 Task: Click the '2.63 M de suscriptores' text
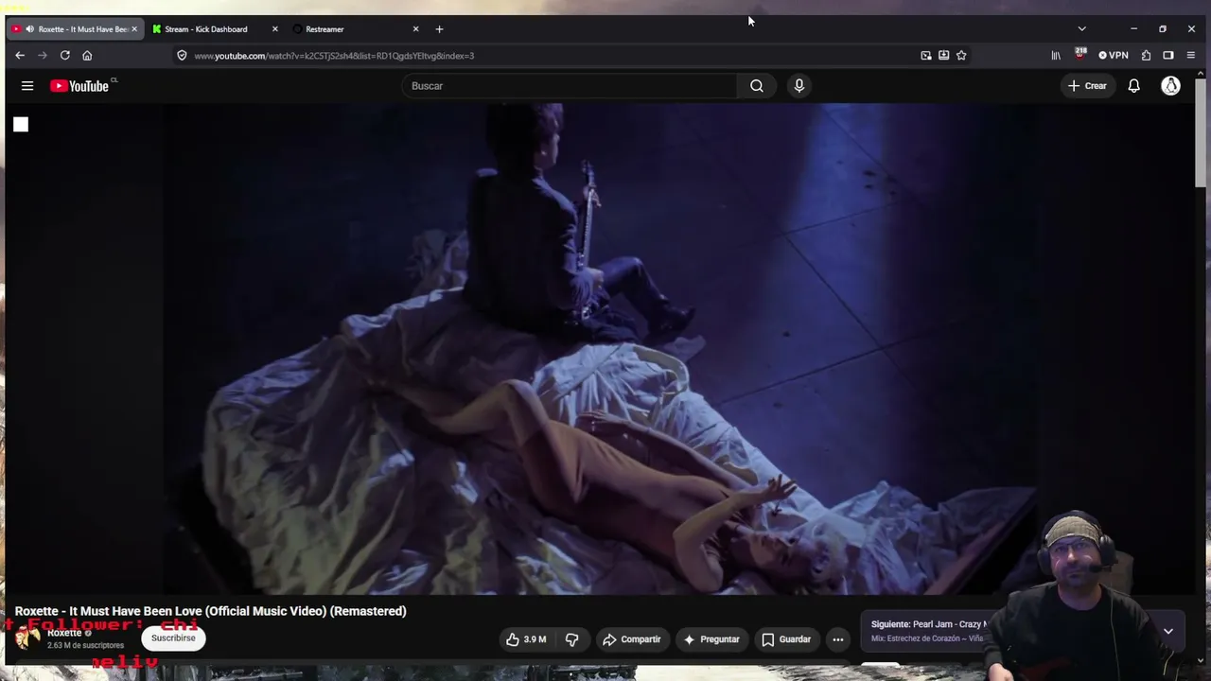(85, 645)
